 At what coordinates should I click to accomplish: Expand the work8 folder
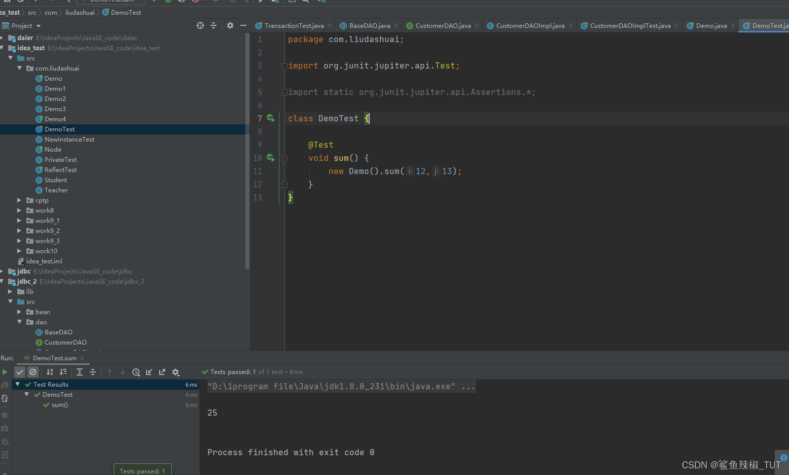20,210
